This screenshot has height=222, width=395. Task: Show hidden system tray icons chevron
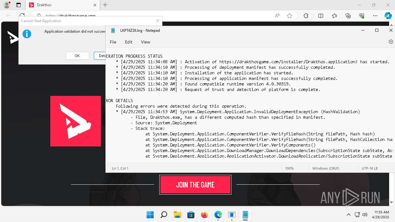349,215
